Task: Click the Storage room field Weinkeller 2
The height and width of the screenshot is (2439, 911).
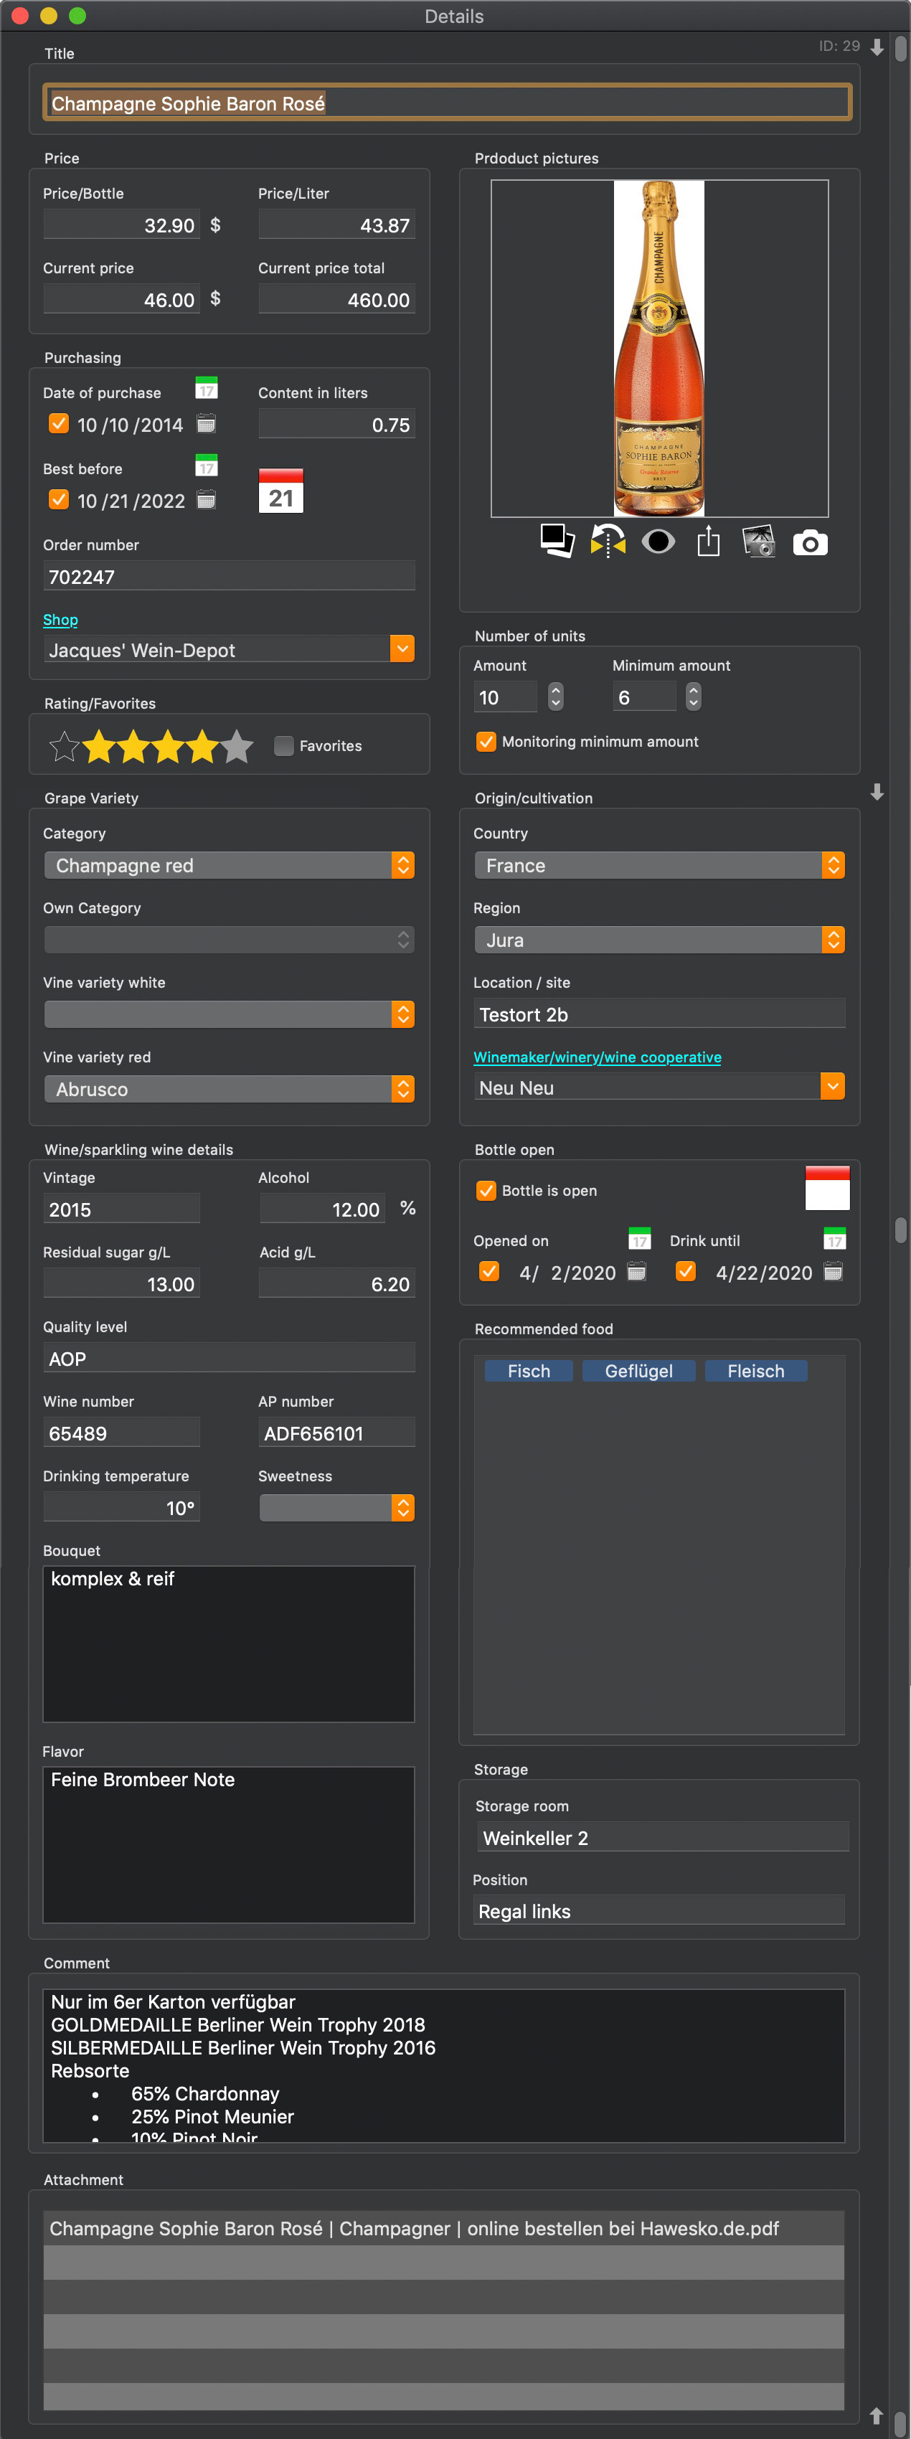Action: click(x=663, y=1838)
